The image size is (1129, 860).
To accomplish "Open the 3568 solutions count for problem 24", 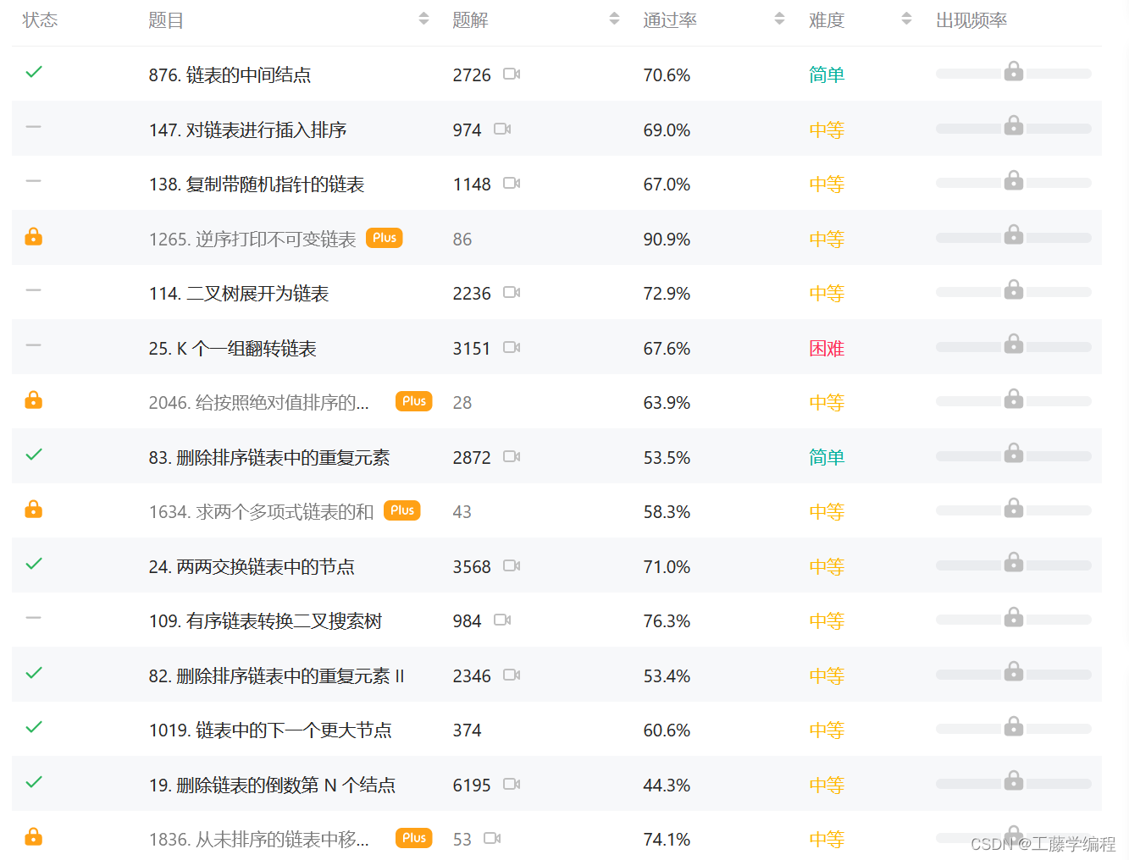I will (472, 567).
